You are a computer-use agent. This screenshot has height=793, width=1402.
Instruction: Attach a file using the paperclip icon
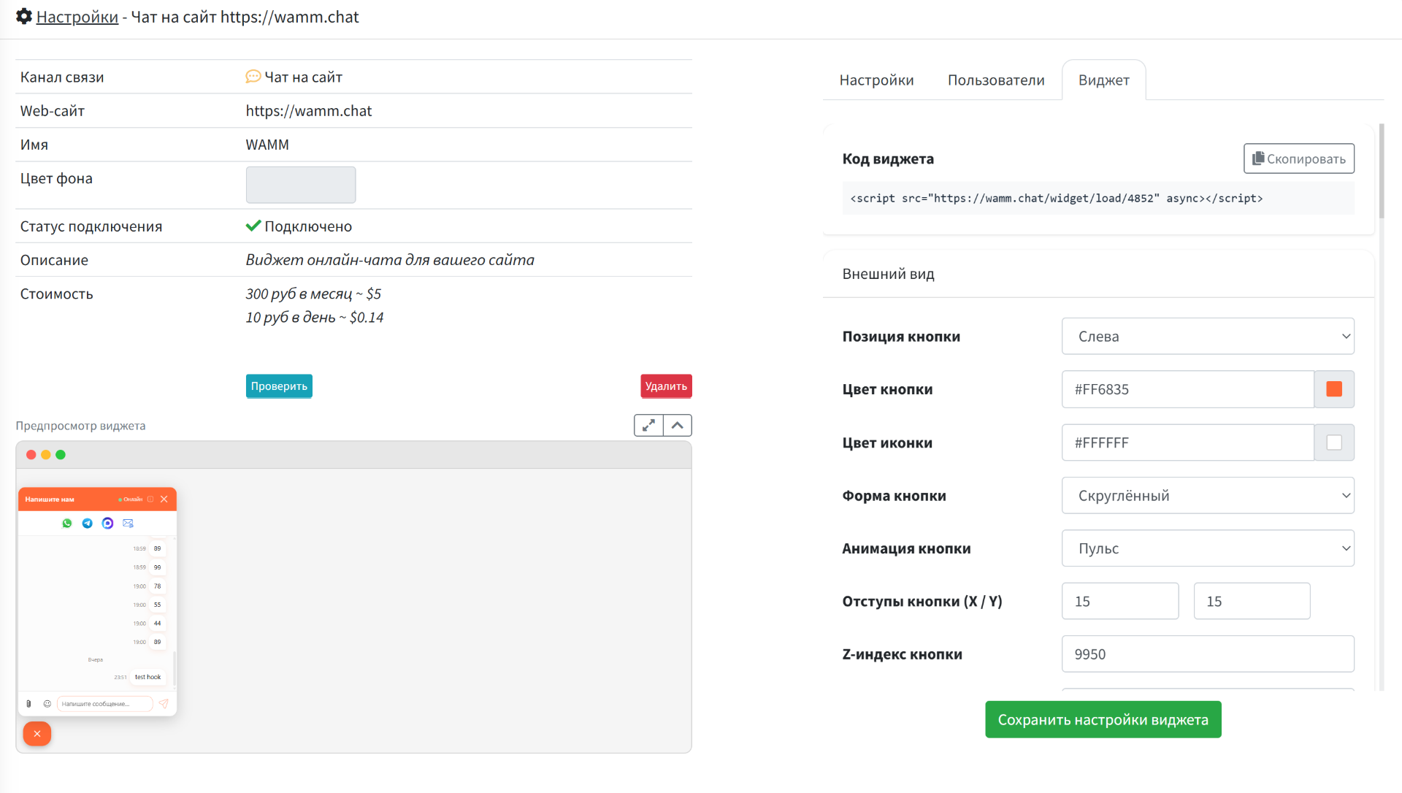[x=28, y=704]
